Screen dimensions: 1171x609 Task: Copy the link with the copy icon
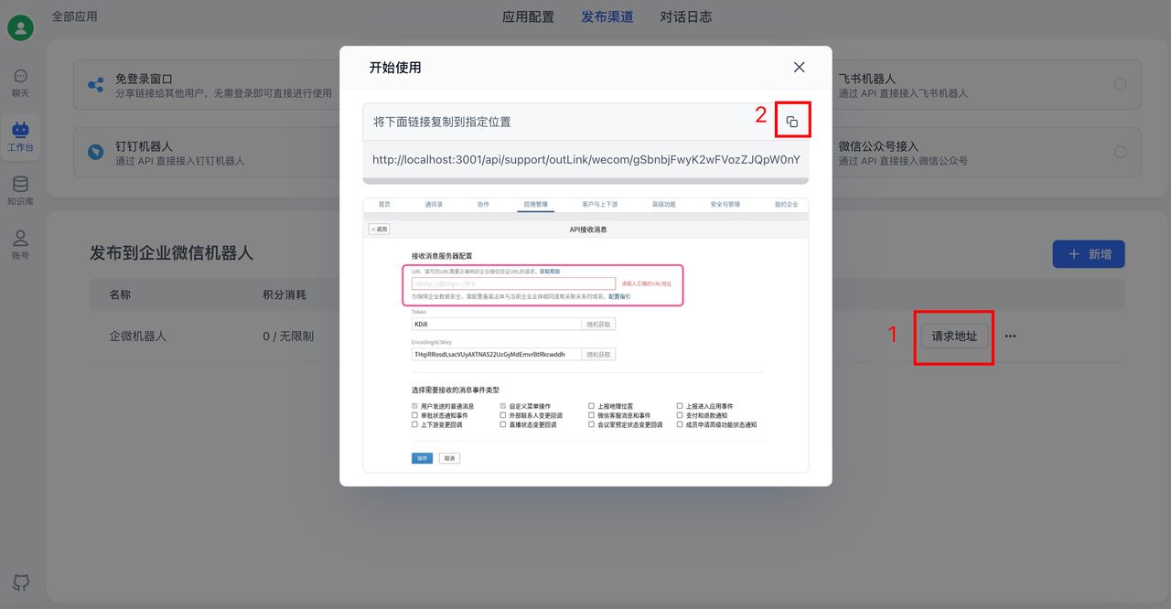click(x=792, y=122)
